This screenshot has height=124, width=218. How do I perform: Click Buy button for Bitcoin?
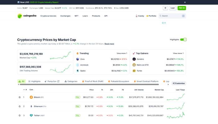(x=78, y=97)
